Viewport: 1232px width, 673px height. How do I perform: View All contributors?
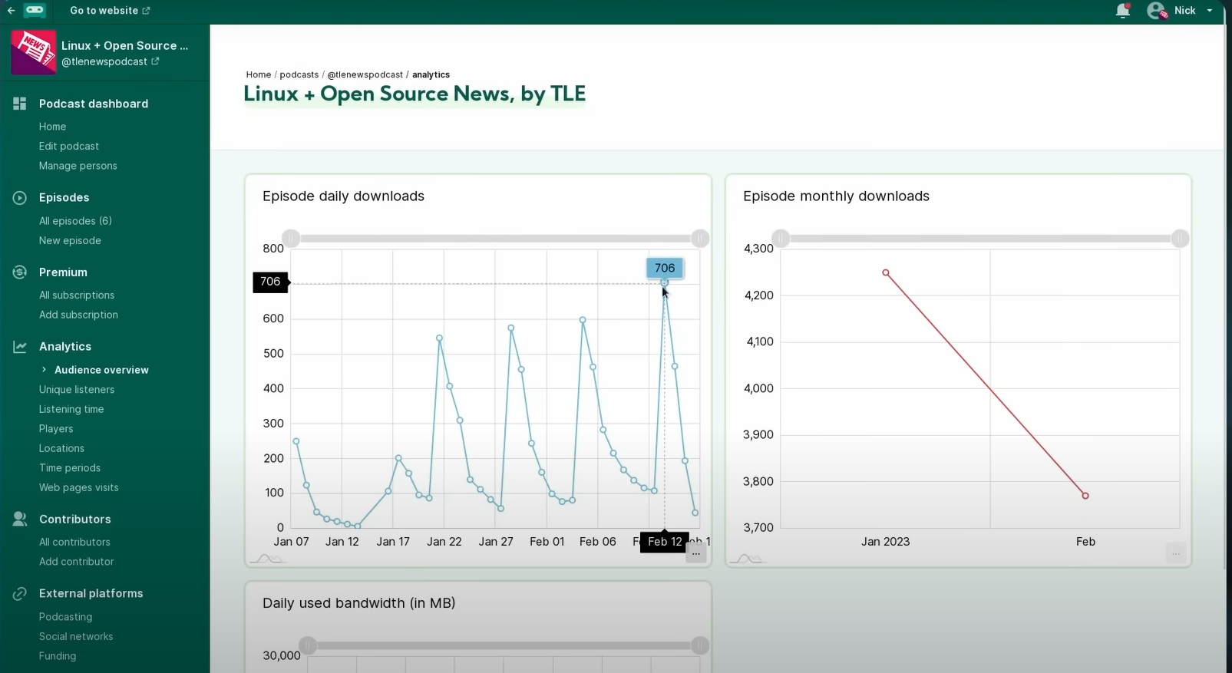tap(74, 542)
